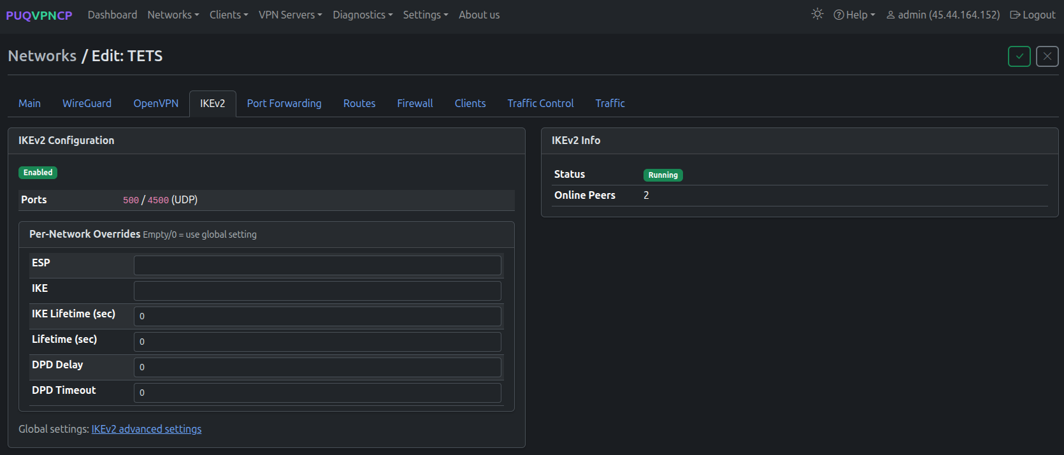
Task: Click the Per-Network Overrides heading
Action: pos(85,234)
